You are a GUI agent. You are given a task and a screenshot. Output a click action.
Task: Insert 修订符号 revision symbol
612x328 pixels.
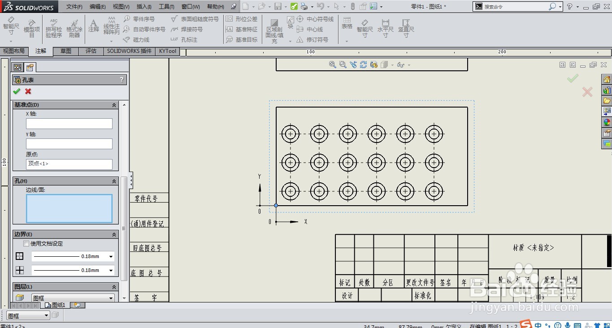click(x=313, y=39)
